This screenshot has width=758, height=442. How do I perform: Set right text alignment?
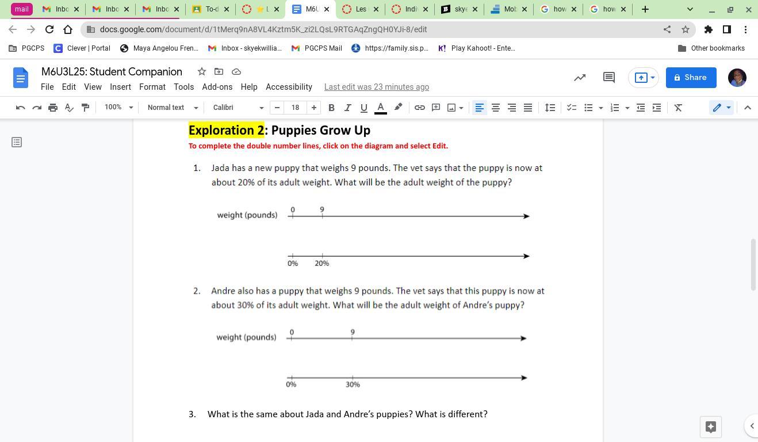pos(511,108)
